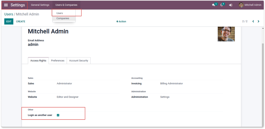Click the login-as-another-user arrow icon
Viewport: 265px width, 129px height.
pos(231,5)
